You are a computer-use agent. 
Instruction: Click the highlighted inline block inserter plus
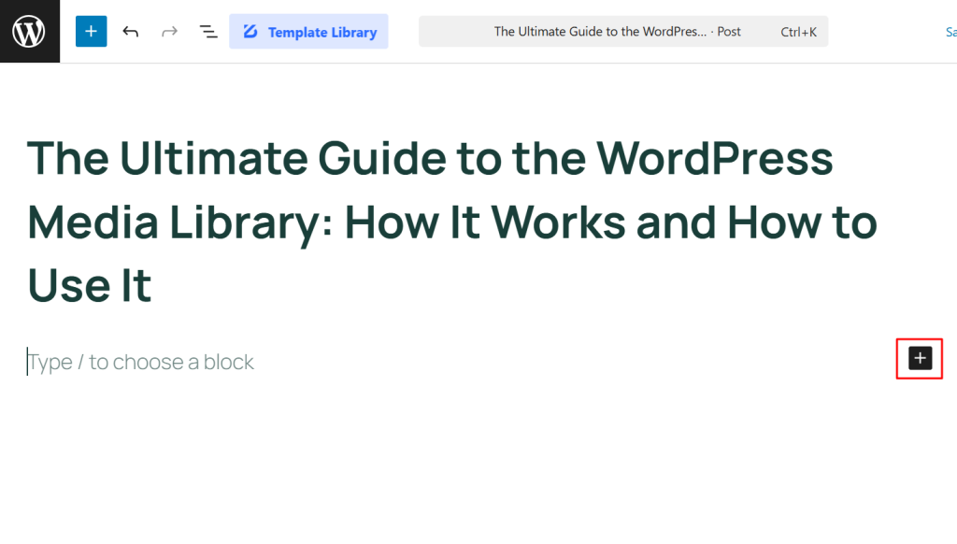click(x=919, y=359)
